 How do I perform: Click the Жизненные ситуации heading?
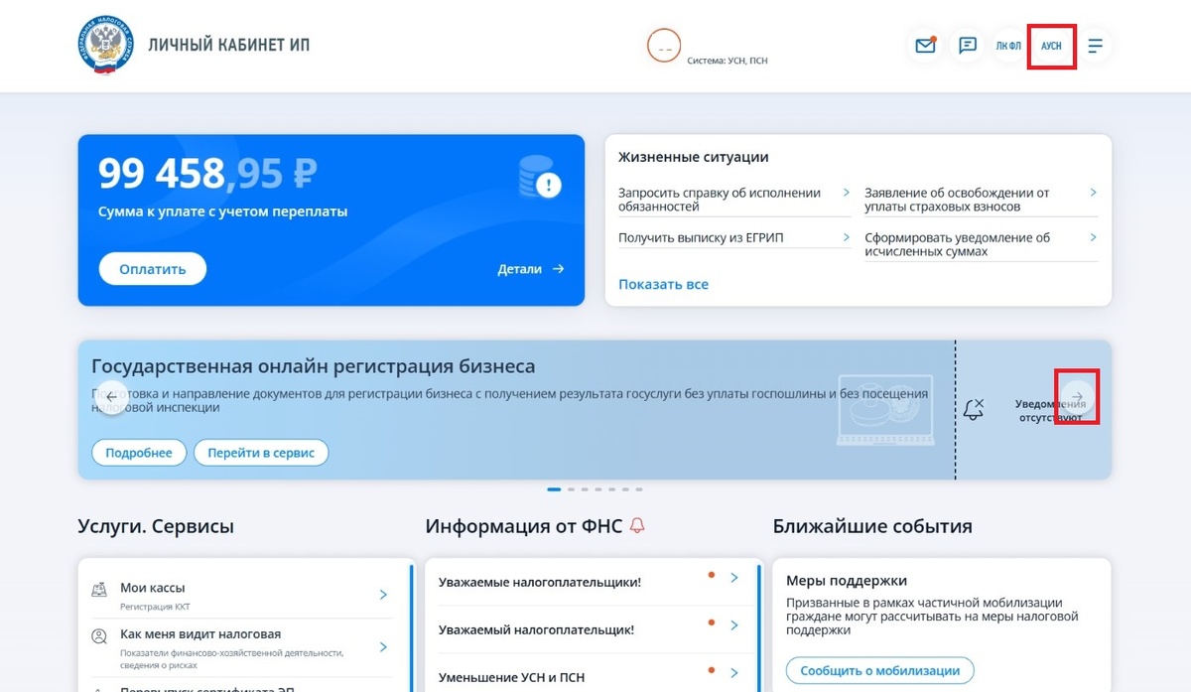click(x=693, y=157)
